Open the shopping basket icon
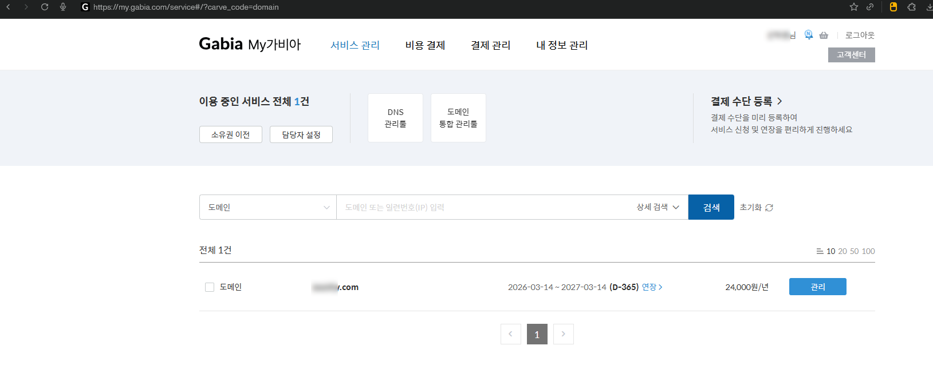 (x=824, y=35)
